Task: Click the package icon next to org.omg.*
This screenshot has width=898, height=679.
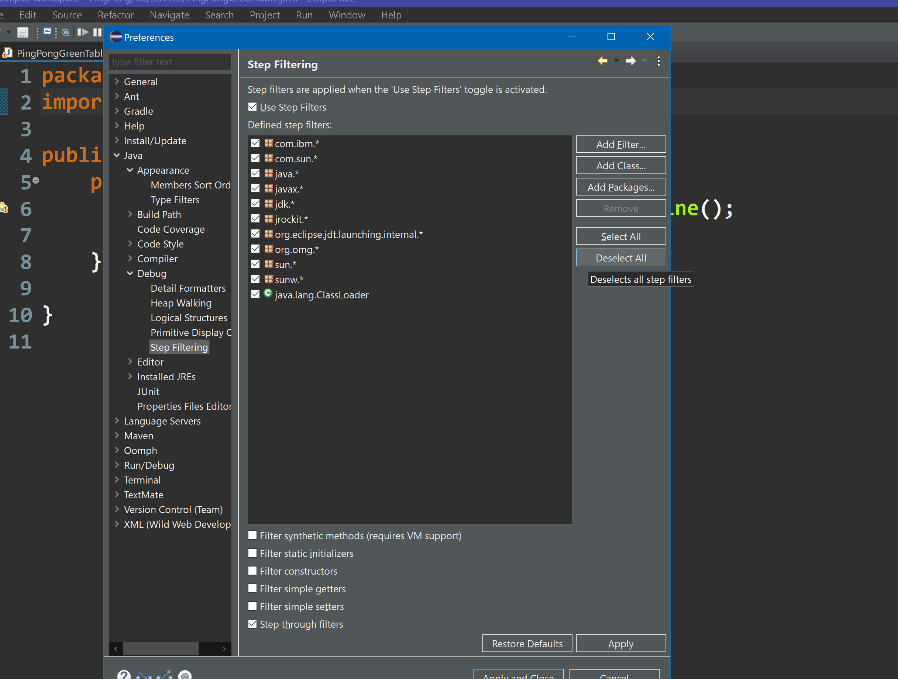Action: tap(268, 249)
